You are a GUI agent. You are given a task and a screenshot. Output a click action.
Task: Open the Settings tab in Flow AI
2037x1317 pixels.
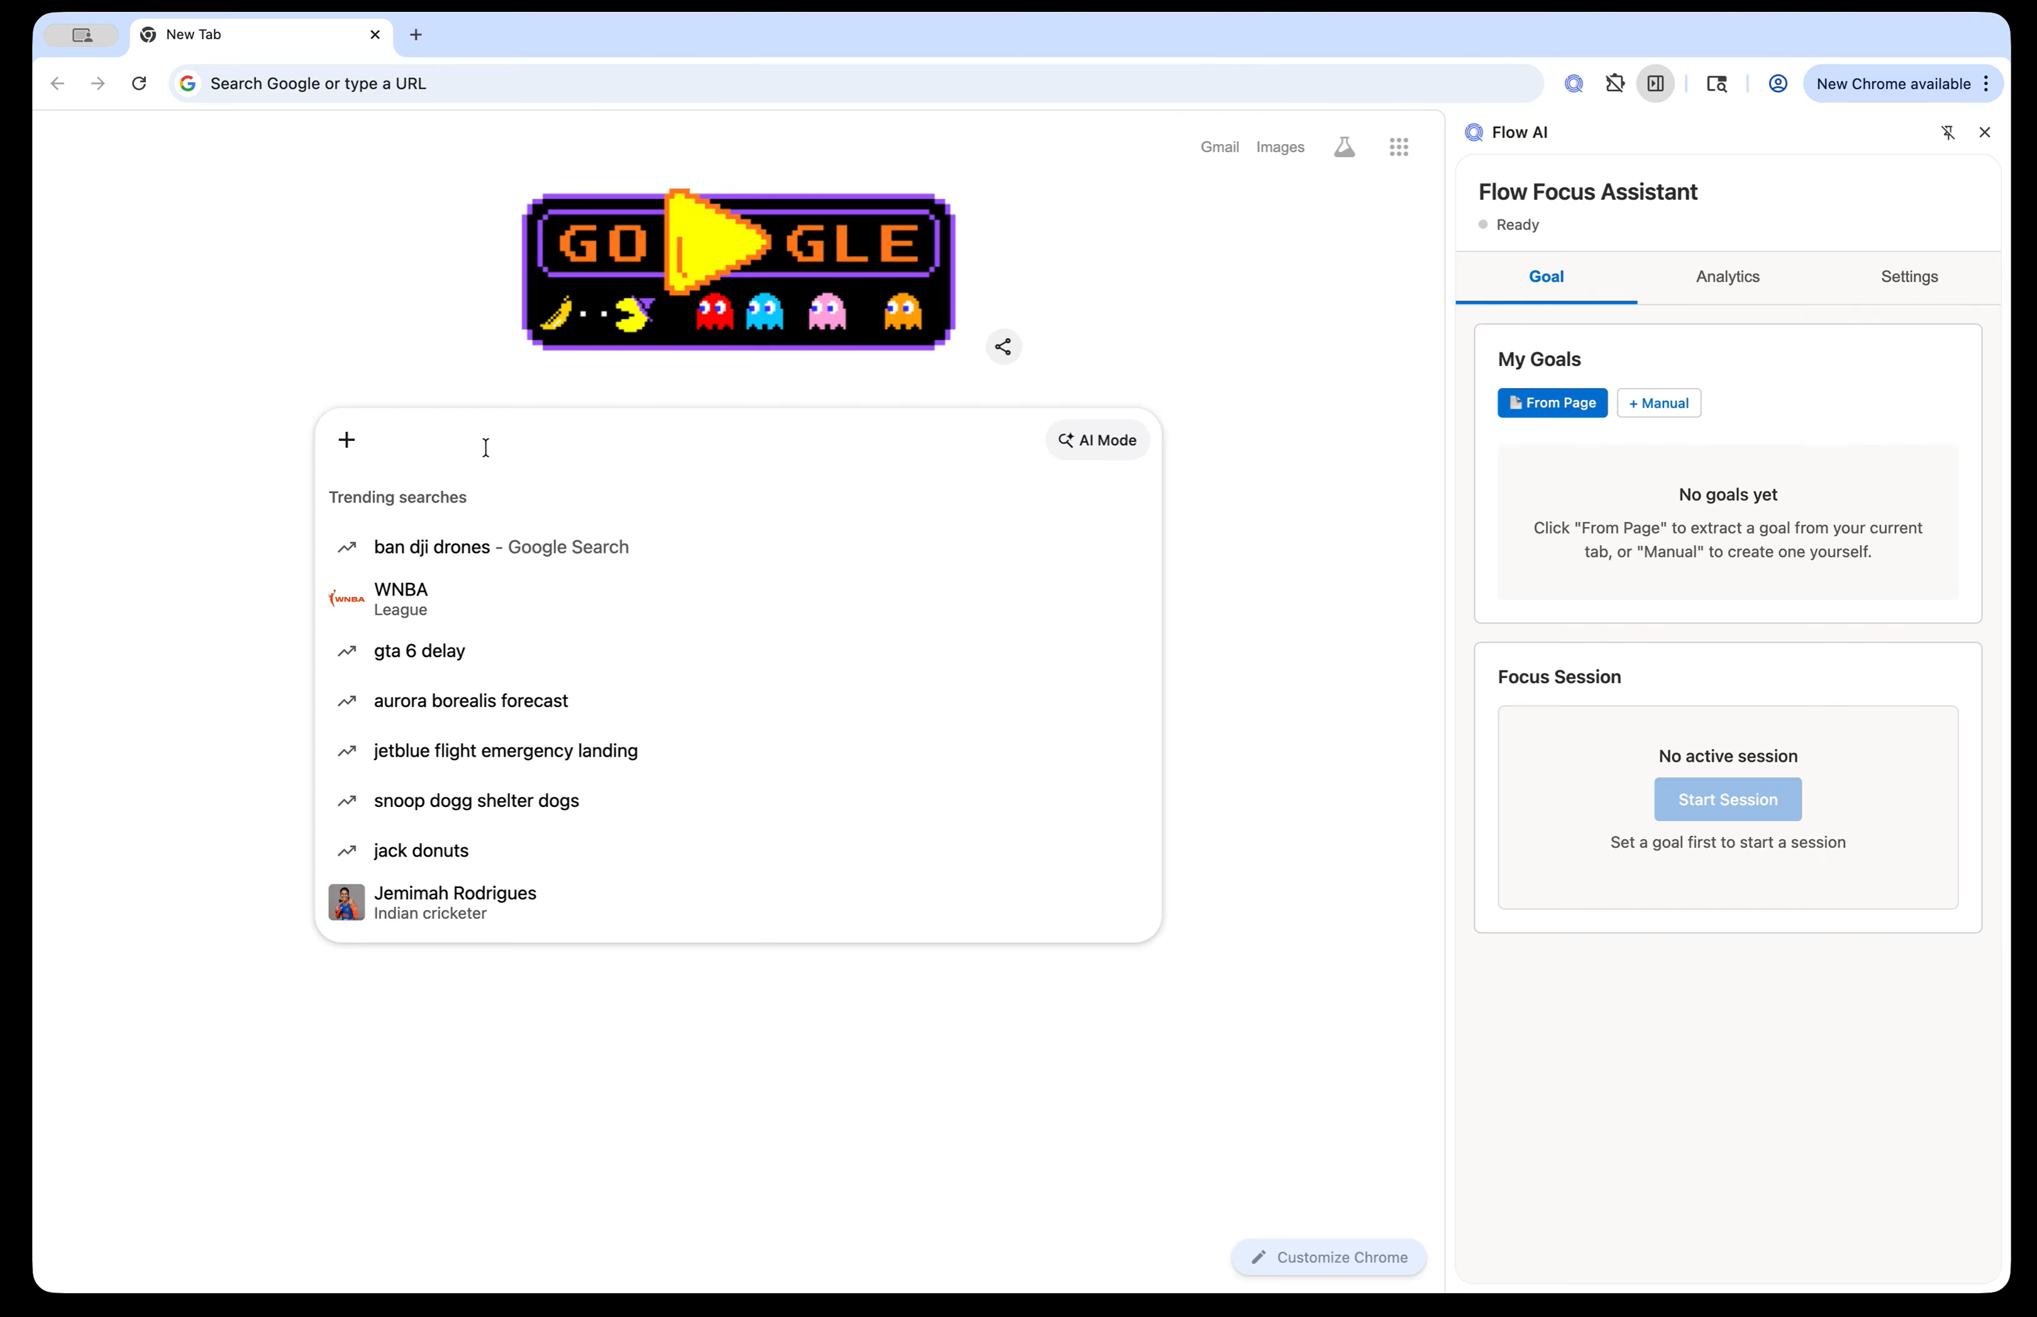coord(1909,277)
